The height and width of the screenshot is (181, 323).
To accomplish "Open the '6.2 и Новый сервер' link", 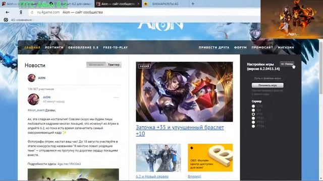I will pos(152,176).
